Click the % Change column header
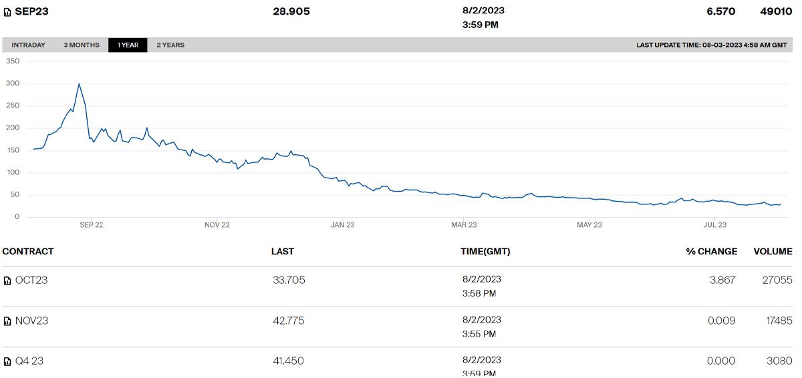This screenshot has height=378, width=802. [711, 252]
